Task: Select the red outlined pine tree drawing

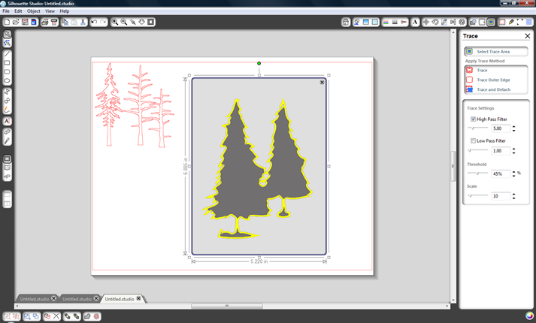Action: tap(109, 104)
